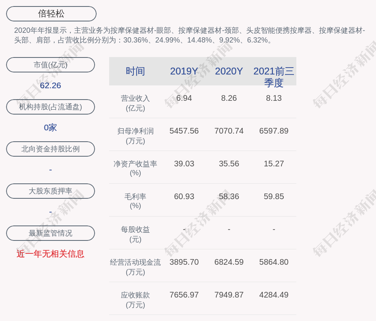376x321 pixels.
Task: Click the market value 62.26
Action: tap(51, 85)
